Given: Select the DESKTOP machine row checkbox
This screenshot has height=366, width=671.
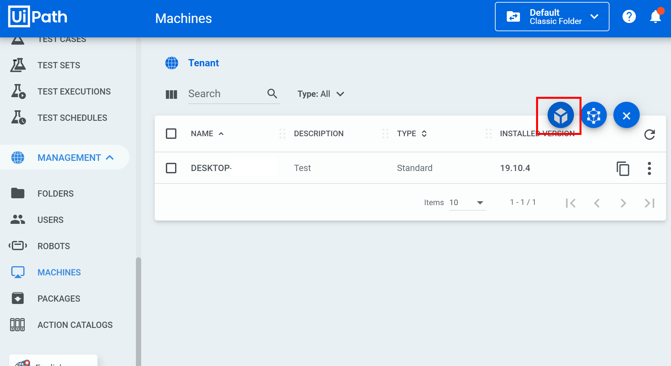Looking at the screenshot, I should (x=171, y=168).
